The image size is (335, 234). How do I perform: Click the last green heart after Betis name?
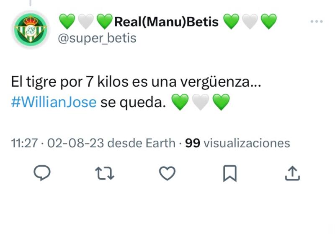pyautogui.click(x=269, y=21)
